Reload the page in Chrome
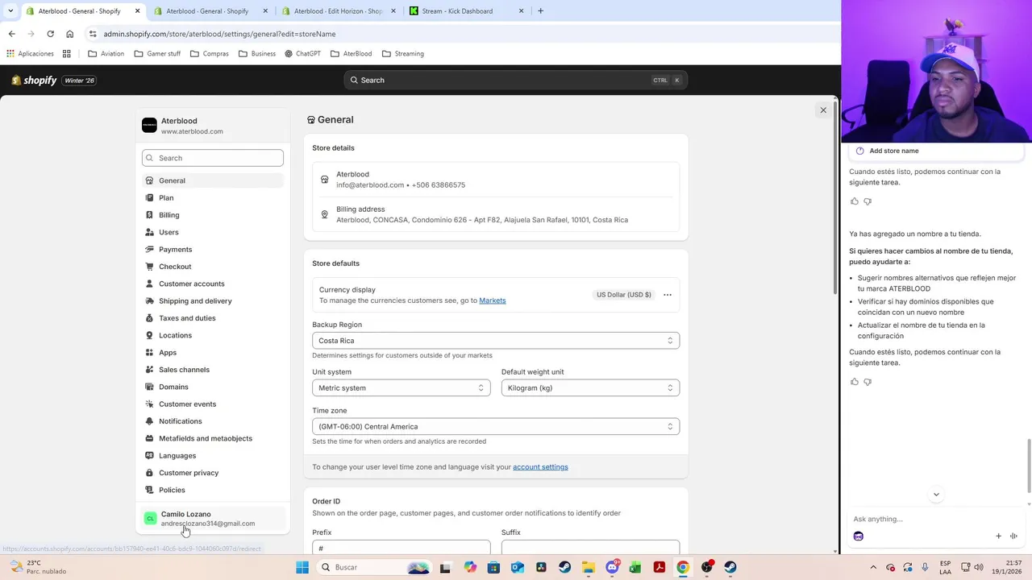Viewport: 1032px width, 580px height. 50,34
